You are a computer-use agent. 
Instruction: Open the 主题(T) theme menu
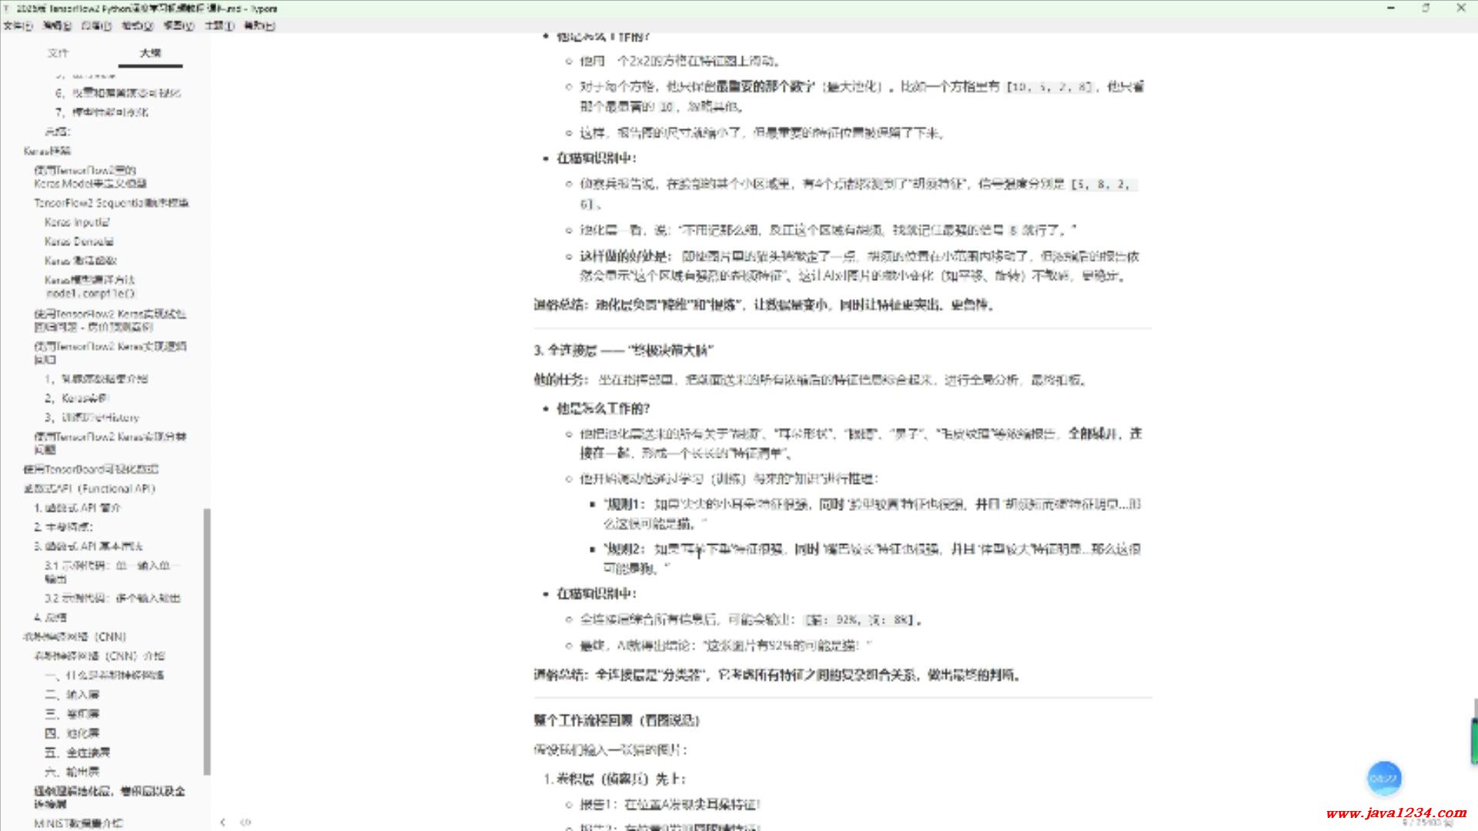pyautogui.click(x=219, y=25)
